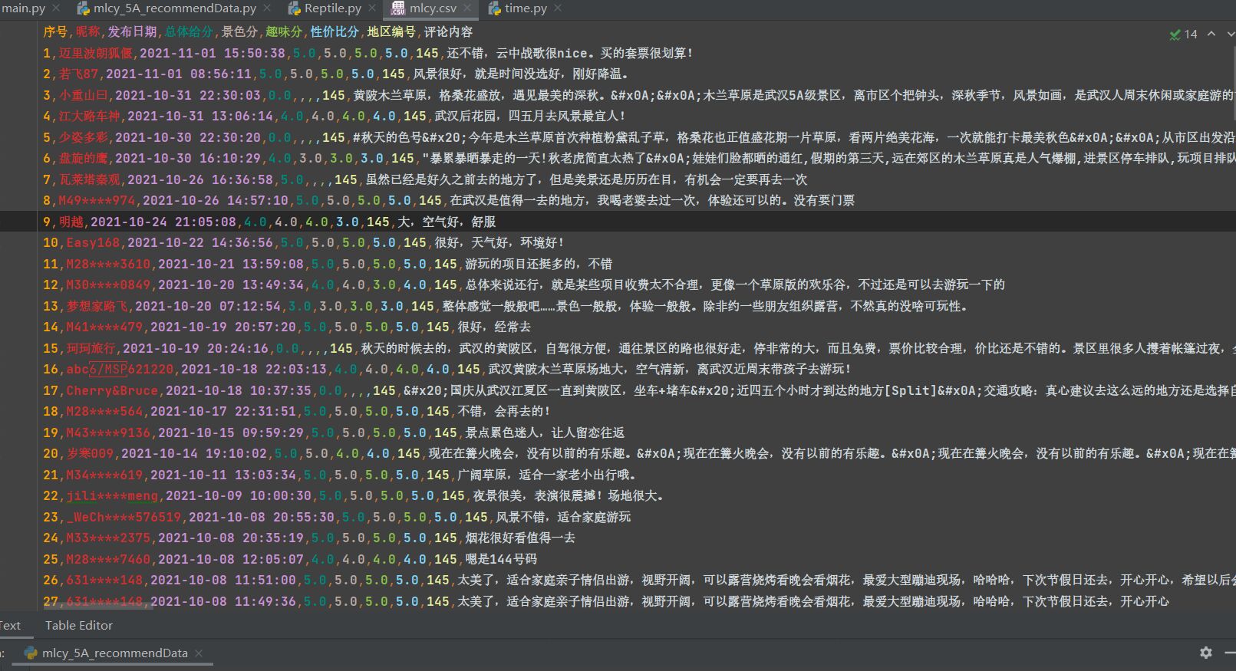The image size is (1236, 671).
Task: Open the inspections widget showing 14 problems
Action: pos(1184,34)
